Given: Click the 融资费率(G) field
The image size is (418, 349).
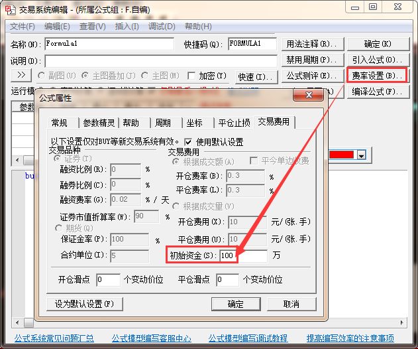Looking at the screenshot, I should point(126,200).
